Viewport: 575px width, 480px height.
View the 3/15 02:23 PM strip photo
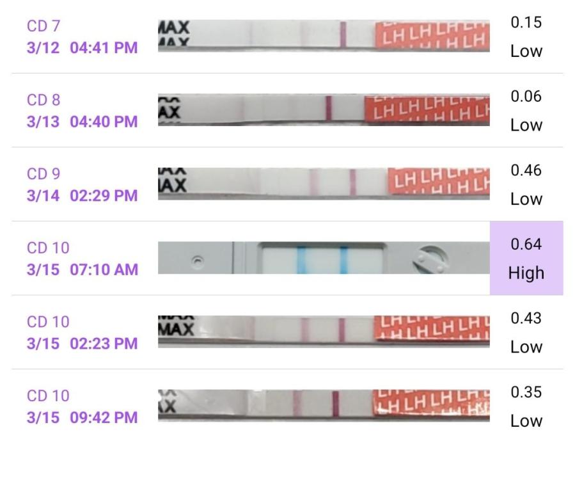[x=323, y=331]
